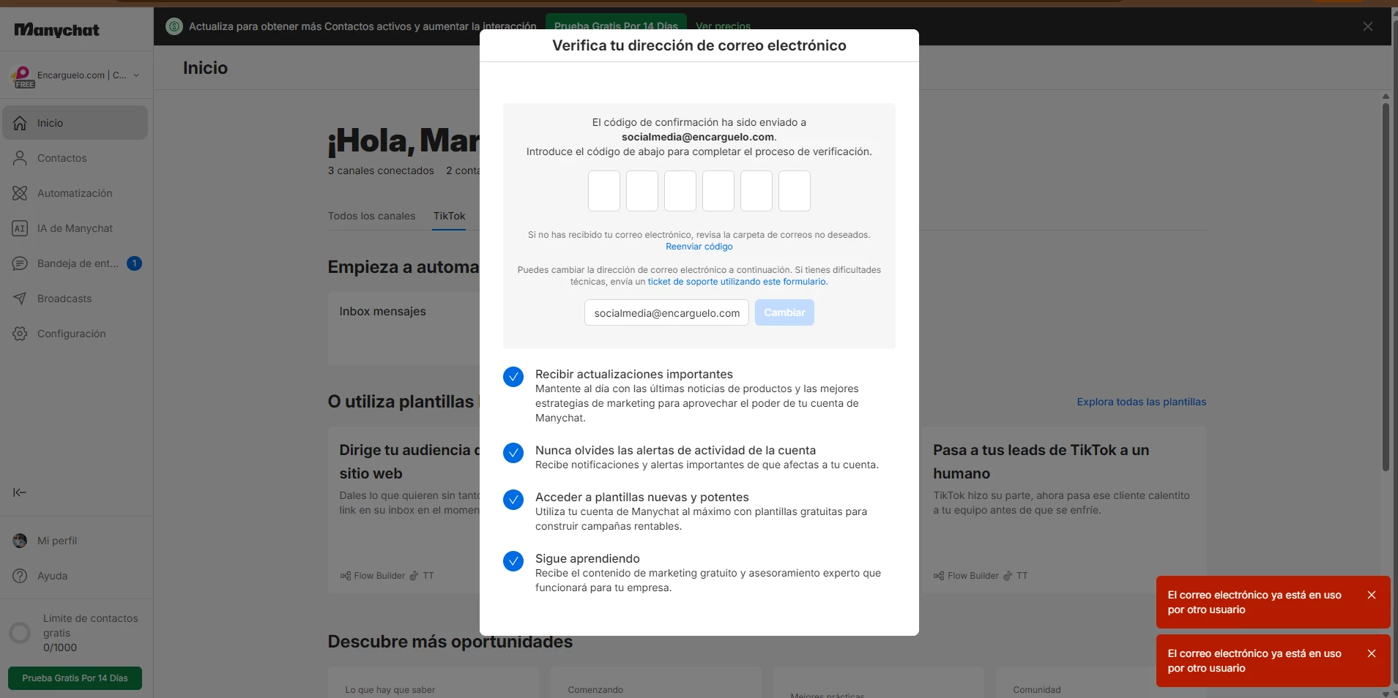Image resolution: width=1398 pixels, height=698 pixels.
Task: Click the second verification code box
Action: (642, 191)
